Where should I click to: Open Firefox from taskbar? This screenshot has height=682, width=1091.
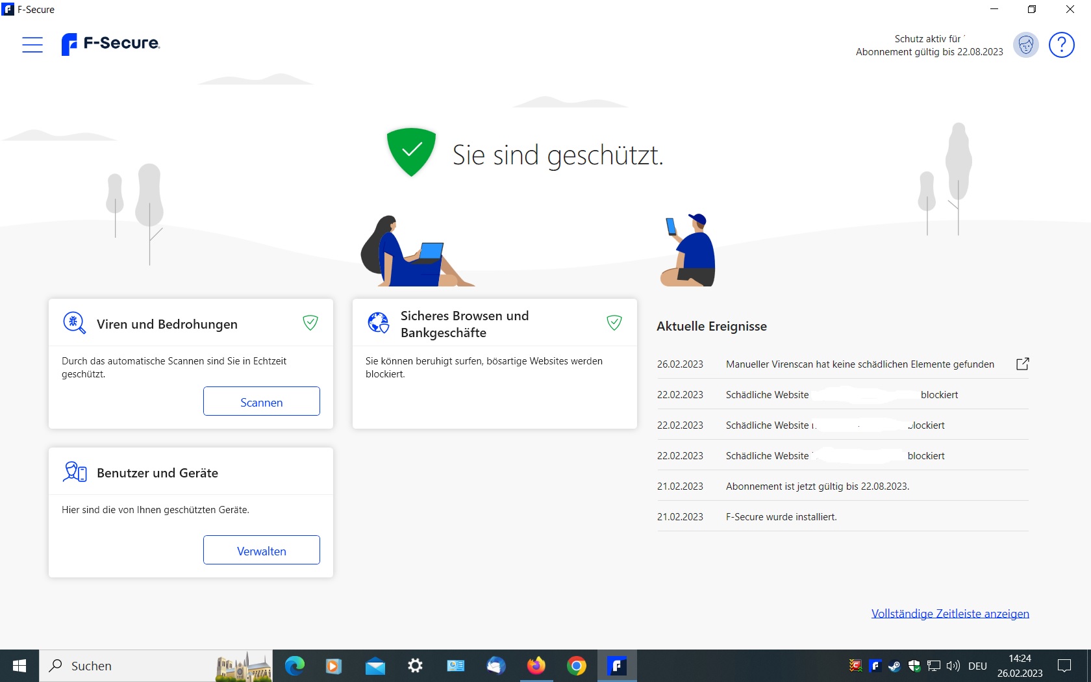tap(536, 666)
